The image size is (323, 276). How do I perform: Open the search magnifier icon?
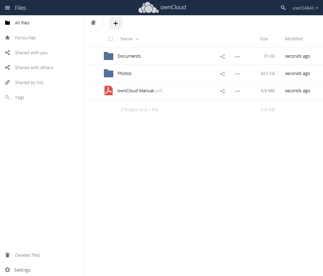pyautogui.click(x=283, y=8)
